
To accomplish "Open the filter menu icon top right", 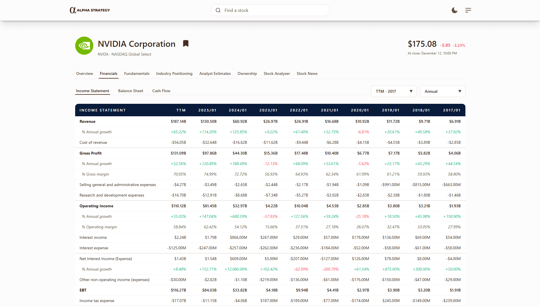I will 468,10.
